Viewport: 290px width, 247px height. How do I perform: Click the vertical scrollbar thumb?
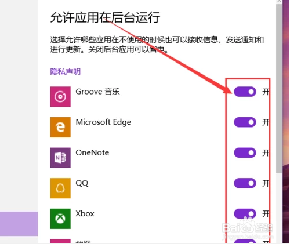point(279,88)
